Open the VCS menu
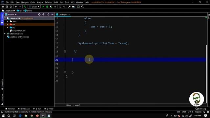The height and width of the screenshot is (118, 210). pyautogui.click(x=73, y=2)
